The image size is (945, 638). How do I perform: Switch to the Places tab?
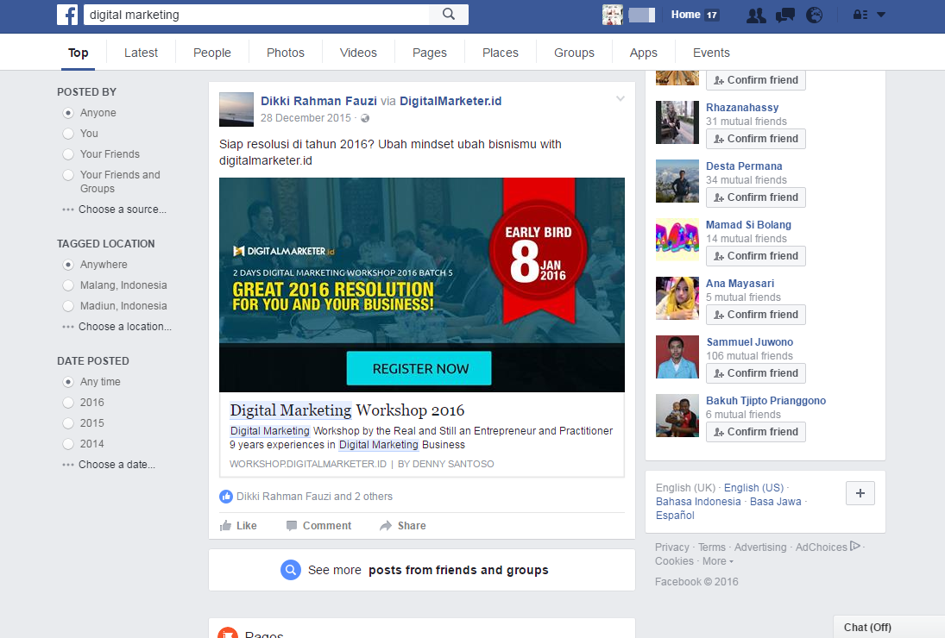point(501,53)
